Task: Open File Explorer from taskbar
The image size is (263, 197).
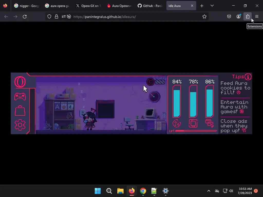Action: coord(120,191)
